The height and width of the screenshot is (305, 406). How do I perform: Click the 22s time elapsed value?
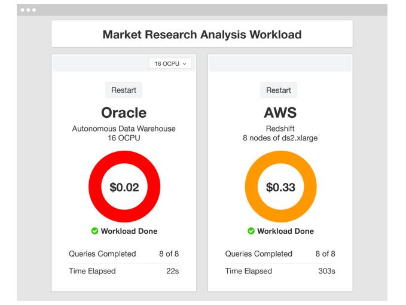[172, 271]
